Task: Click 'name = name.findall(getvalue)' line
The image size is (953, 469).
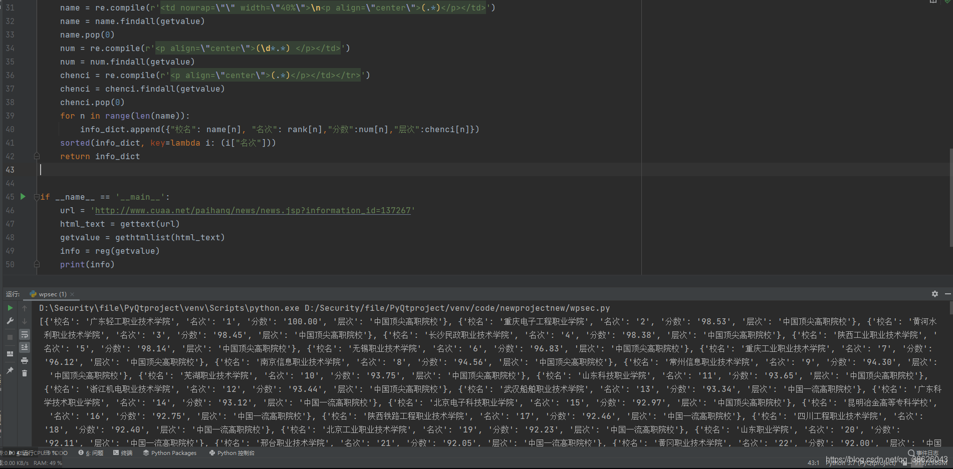Action: (132, 22)
